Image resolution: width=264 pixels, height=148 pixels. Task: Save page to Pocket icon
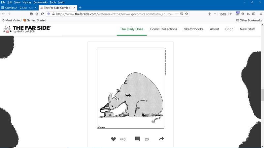(x=182, y=14)
